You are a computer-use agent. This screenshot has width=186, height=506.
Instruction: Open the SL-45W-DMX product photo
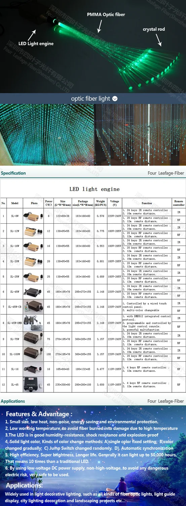coord(33,323)
